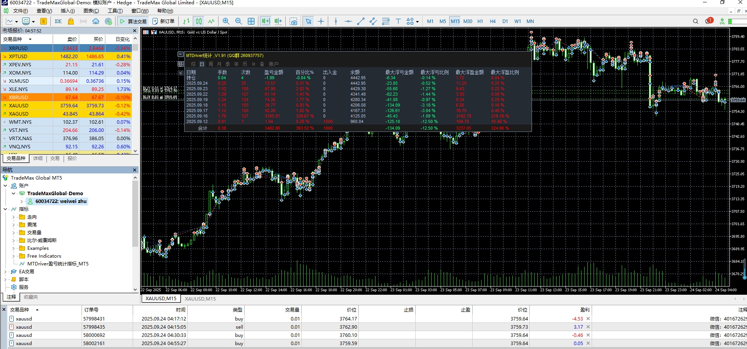Switch chart to candlestick display

click(x=199, y=21)
